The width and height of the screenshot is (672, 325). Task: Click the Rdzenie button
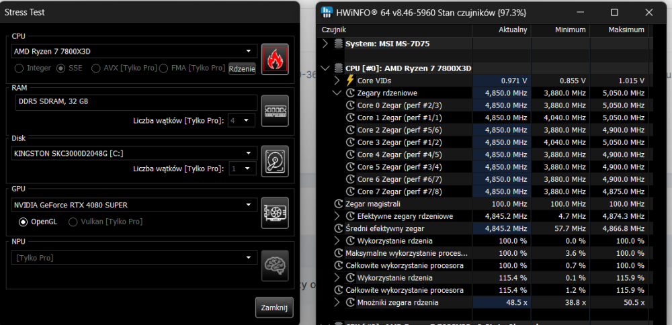[x=242, y=68]
